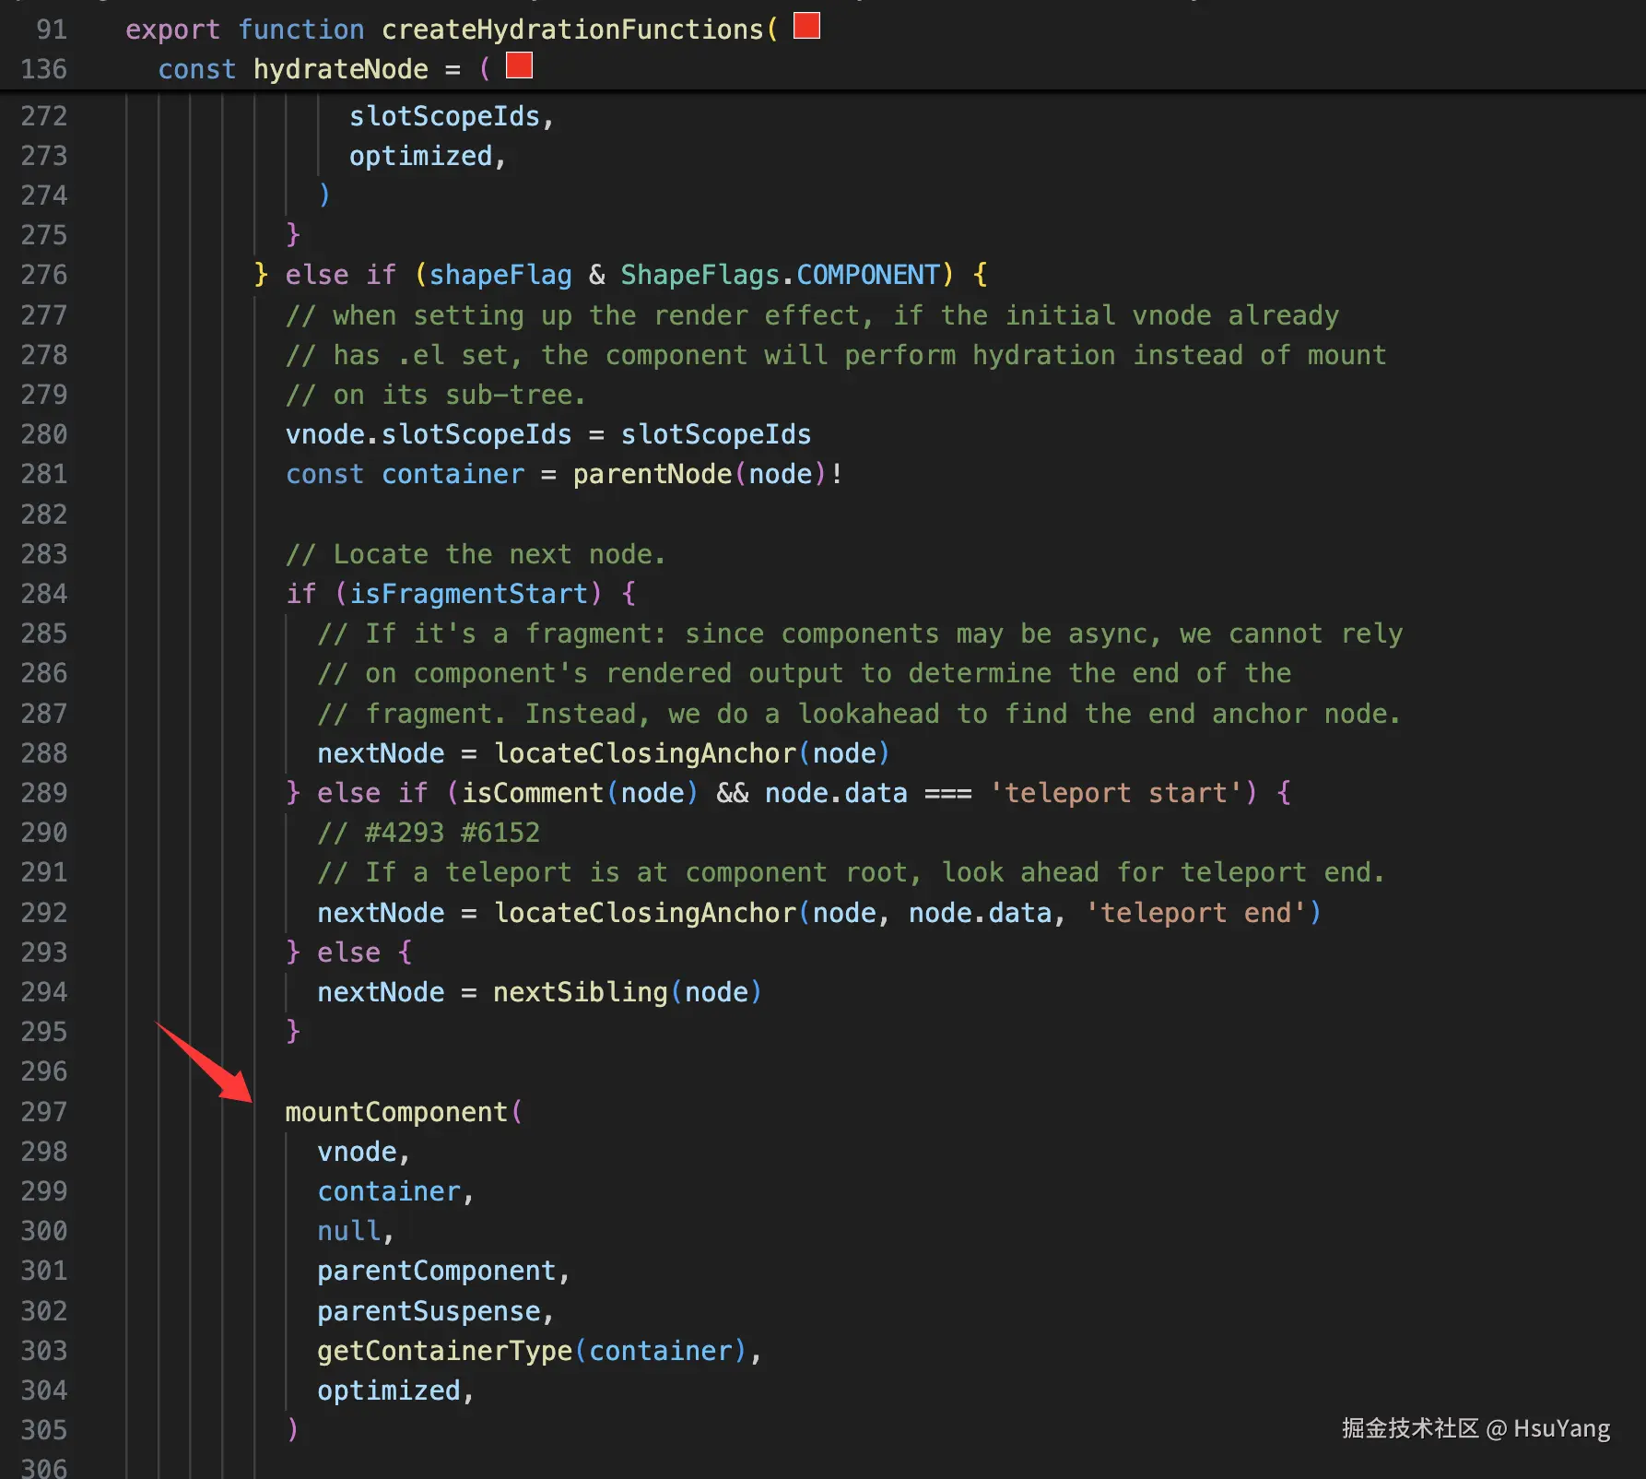Click the 'teleport start' string literal

coord(1123,793)
